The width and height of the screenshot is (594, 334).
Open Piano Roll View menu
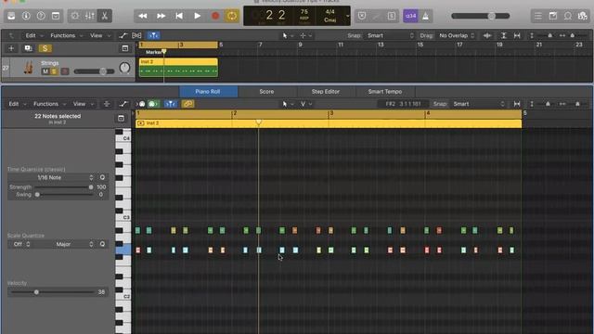(x=83, y=104)
